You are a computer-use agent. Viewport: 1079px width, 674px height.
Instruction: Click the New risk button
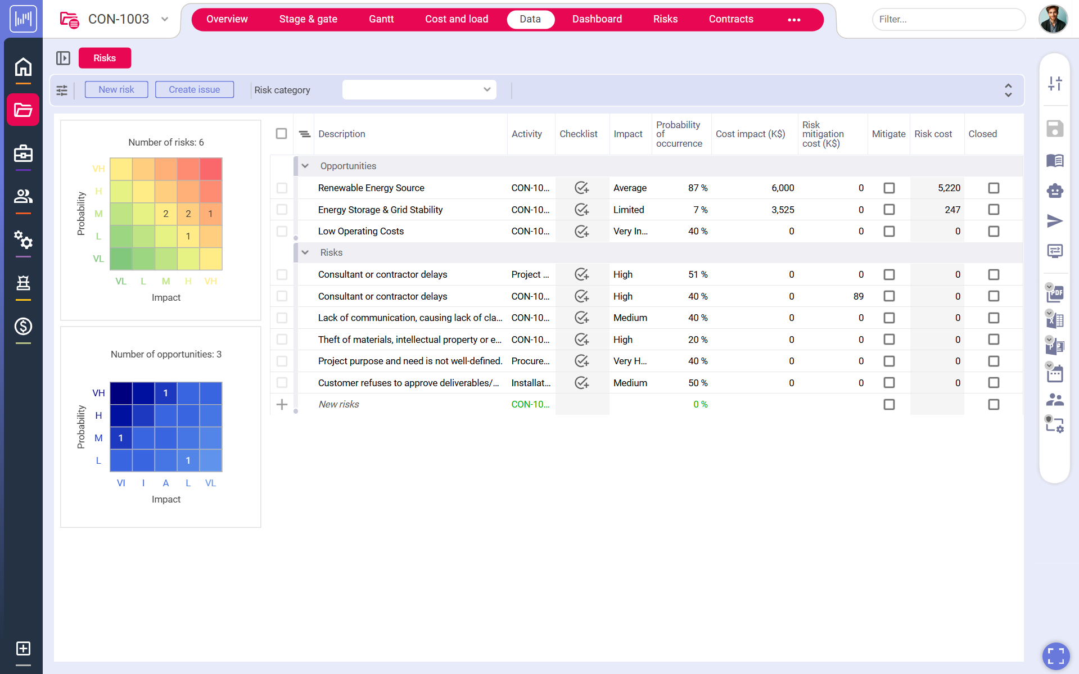[x=116, y=90]
